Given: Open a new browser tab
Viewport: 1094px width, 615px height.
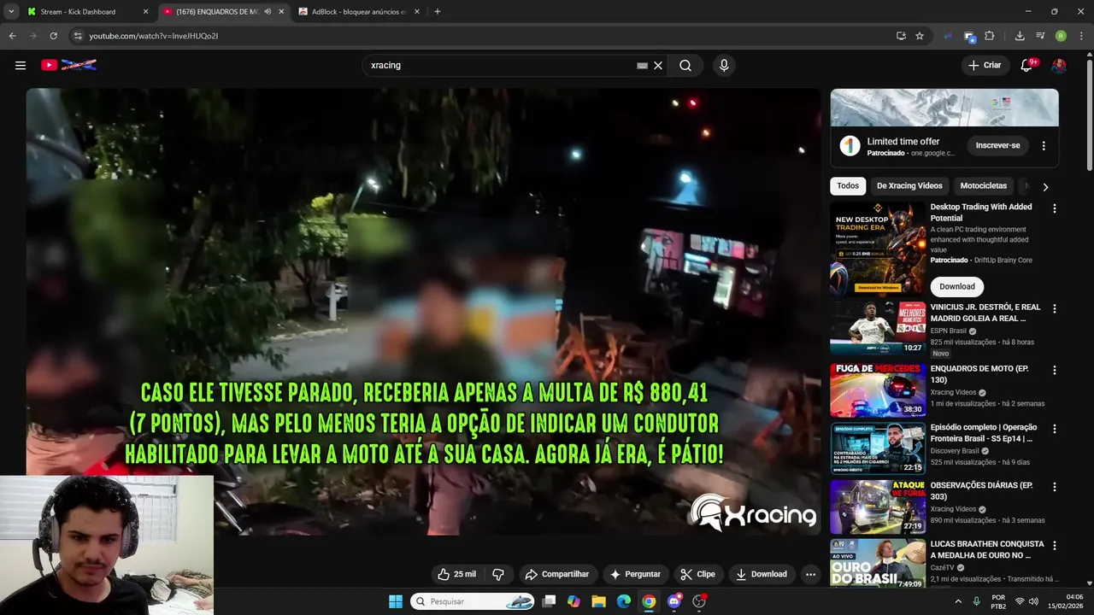Looking at the screenshot, I should [x=438, y=12].
